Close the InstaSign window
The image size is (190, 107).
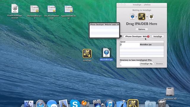point(119,5)
